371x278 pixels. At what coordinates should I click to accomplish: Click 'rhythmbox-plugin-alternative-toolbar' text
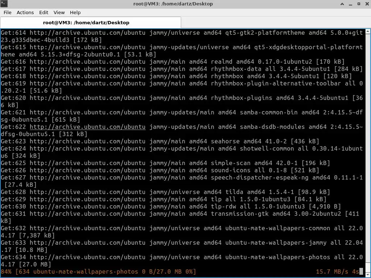point(276,84)
